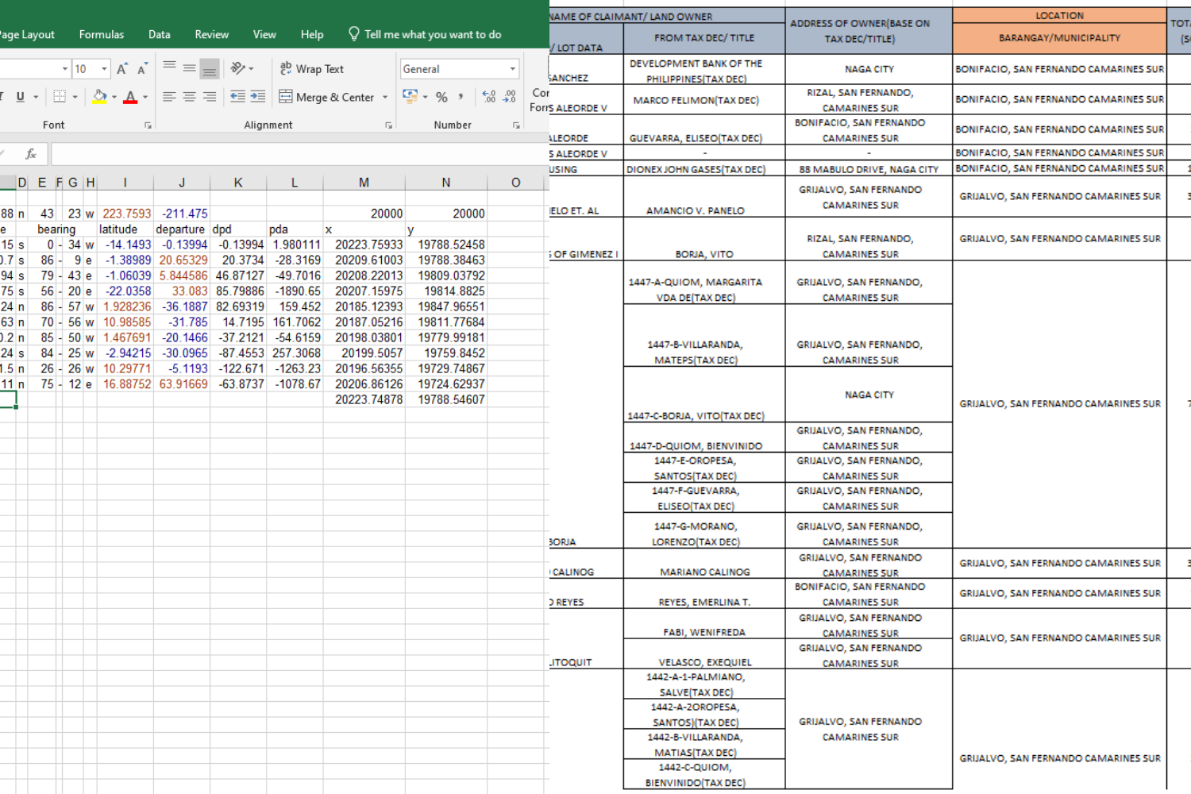The width and height of the screenshot is (1191, 794).
Task: Expand the borders options arrow
Action: click(75, 97)
